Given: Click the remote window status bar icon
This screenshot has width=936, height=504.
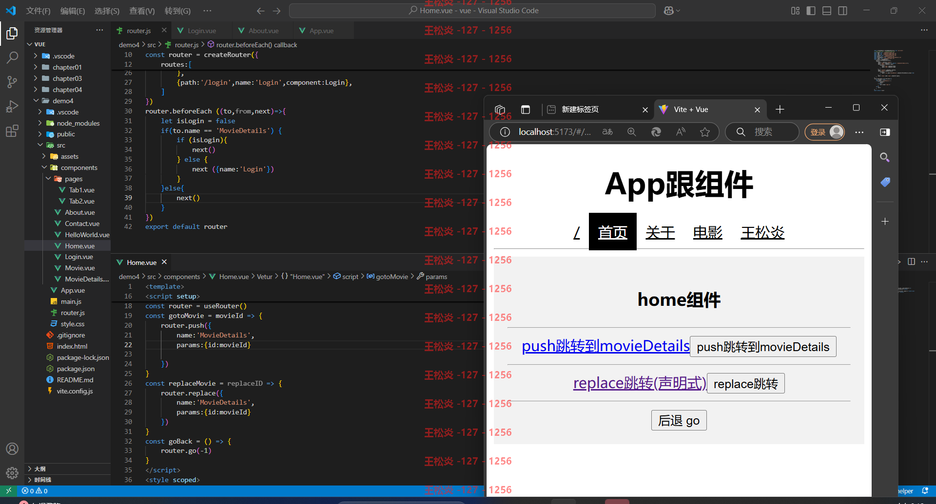Looking at the screenshot, I should 8,491.
